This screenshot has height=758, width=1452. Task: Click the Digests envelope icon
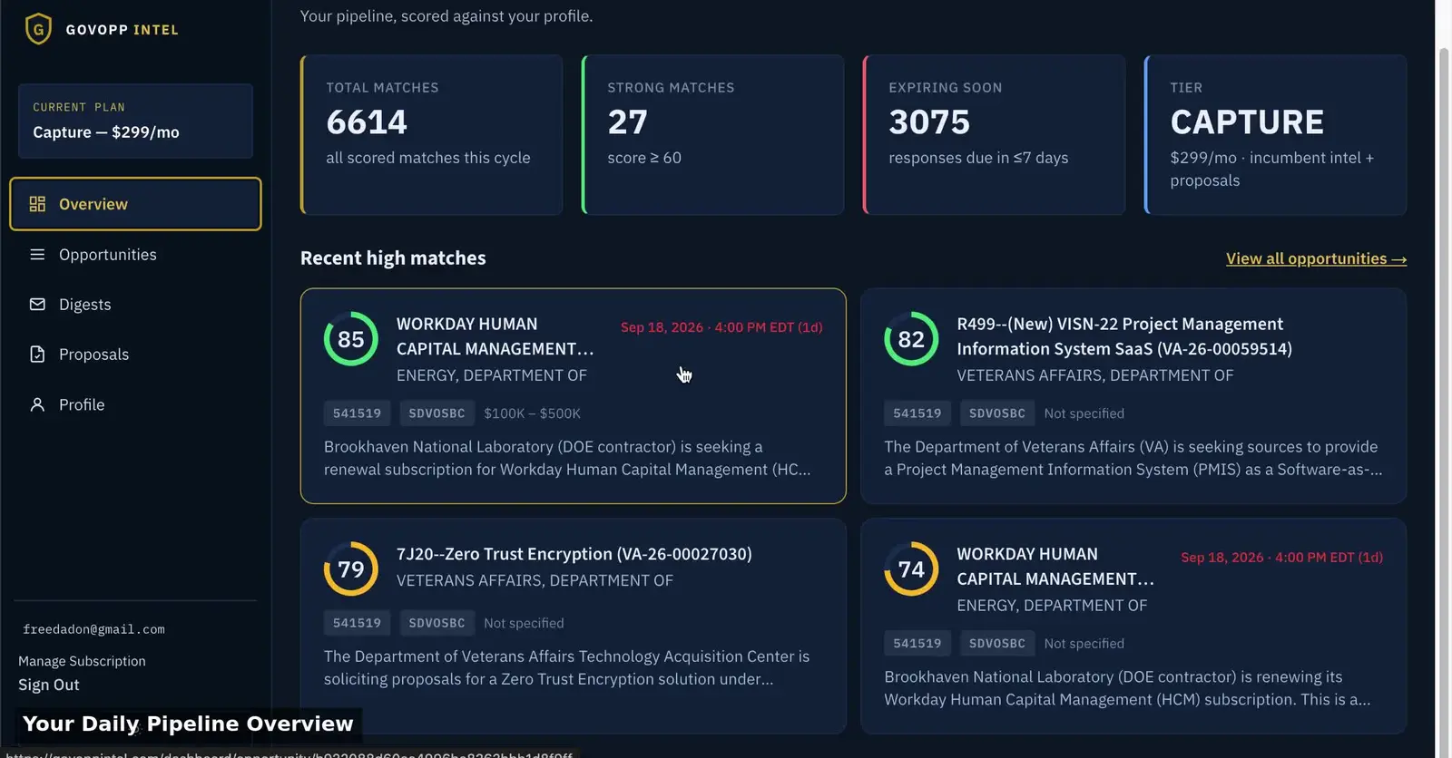(x=37, y=305)
